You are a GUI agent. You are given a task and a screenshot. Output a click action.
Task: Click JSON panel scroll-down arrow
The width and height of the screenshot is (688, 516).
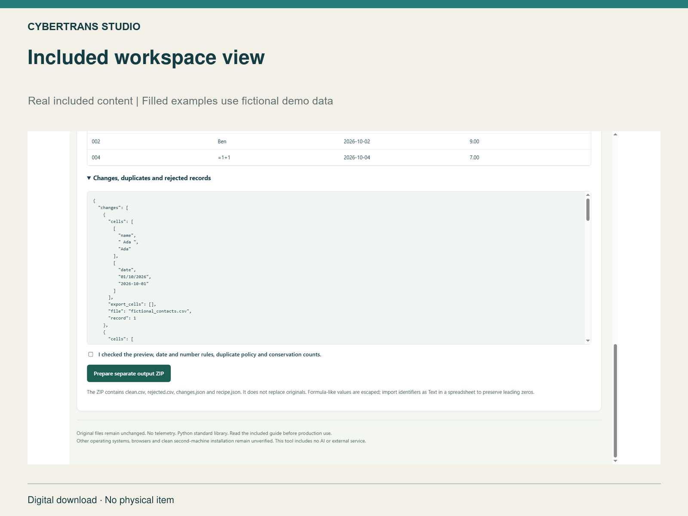588,341
